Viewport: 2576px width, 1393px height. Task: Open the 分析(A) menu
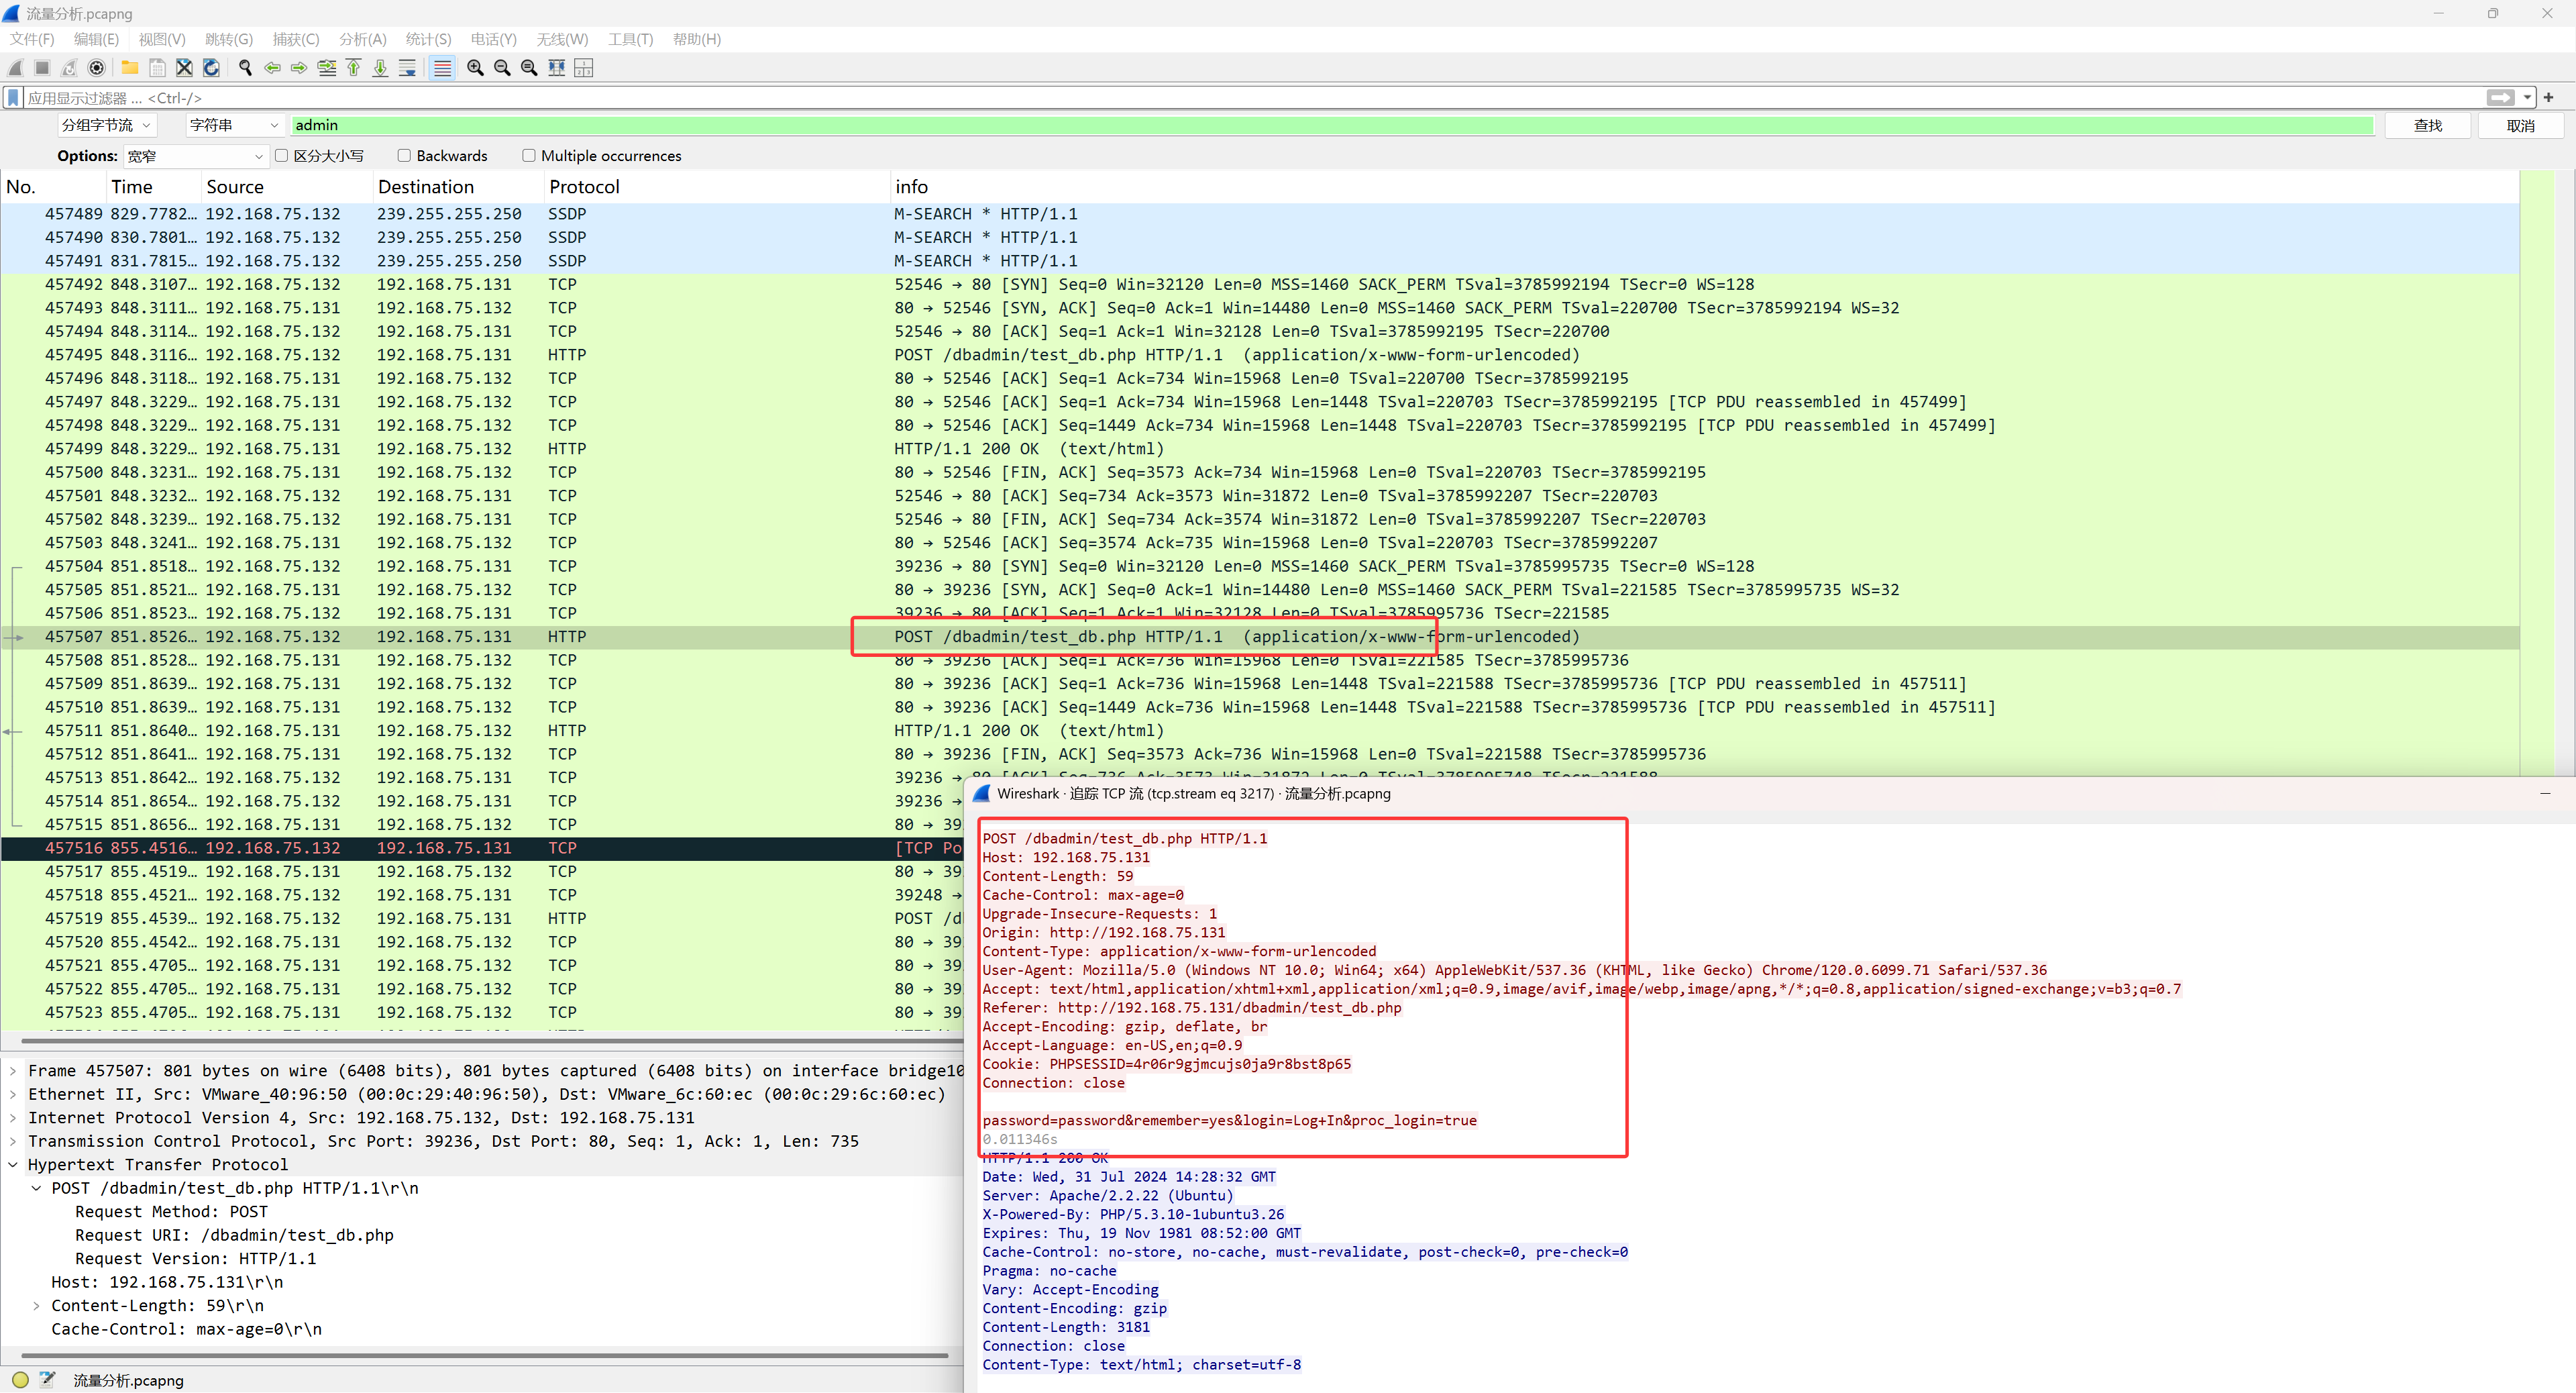(x=362, y=39)
